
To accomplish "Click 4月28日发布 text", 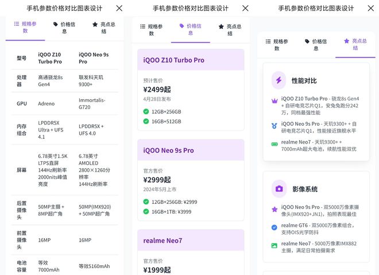I will [x=157, y=99].
